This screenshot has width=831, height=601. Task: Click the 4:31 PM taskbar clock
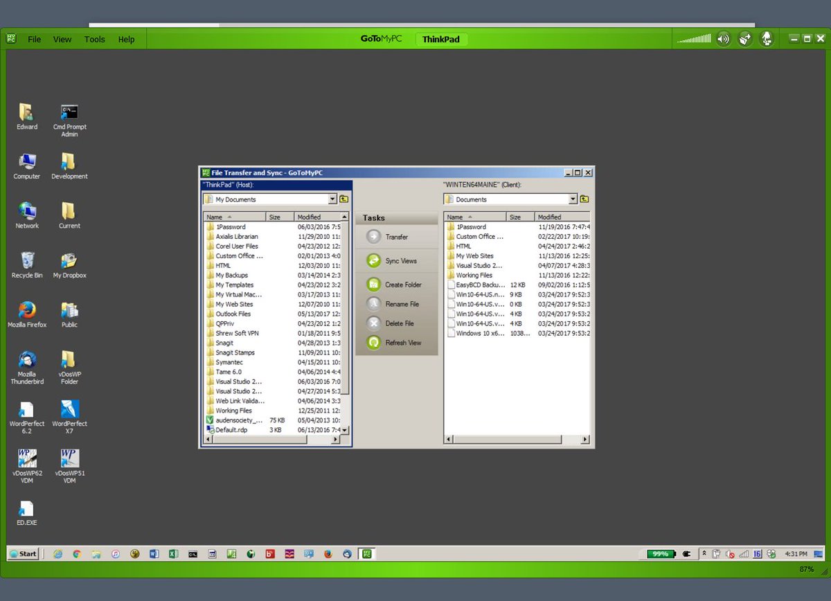pyautogui.click(x=796, y=554)
